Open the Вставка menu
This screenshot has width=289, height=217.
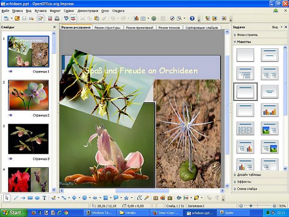tap(40, 10)
